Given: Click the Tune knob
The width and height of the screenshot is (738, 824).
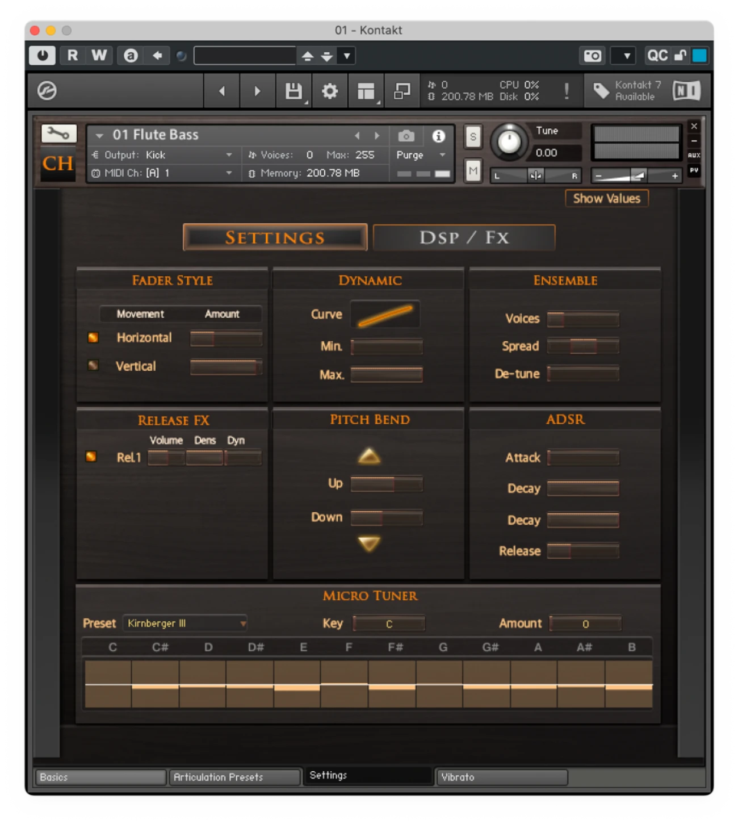Looking at the screenshot, I should tap(509, 141).
